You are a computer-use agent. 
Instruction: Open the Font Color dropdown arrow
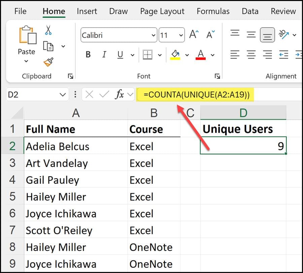(212, 55)
